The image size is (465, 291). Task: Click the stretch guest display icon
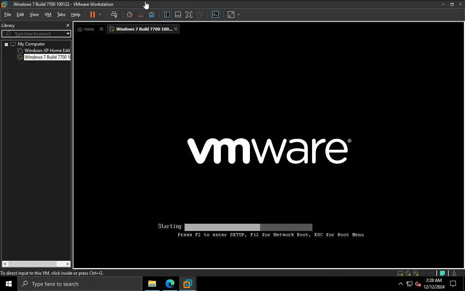(231, 15)
